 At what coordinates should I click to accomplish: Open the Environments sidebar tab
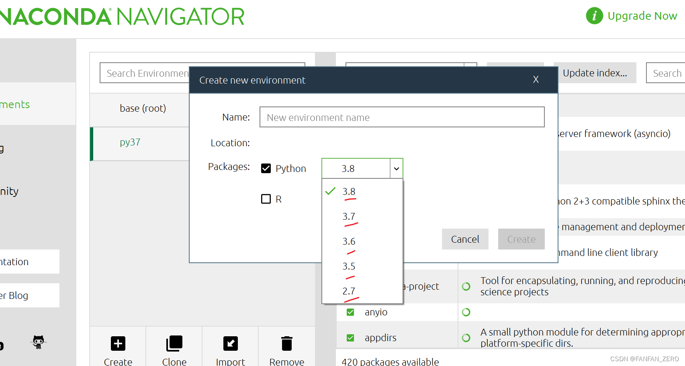click(x=38, y=104)
